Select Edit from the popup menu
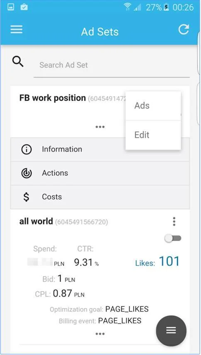This screenshot has height=355, width=201. point(153,135)
